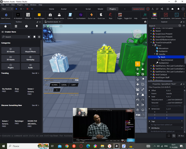Image resolution: width=186 pixels, height=149 pixels.
Task: Open the AI Assistant plugin
Action: 18,16
